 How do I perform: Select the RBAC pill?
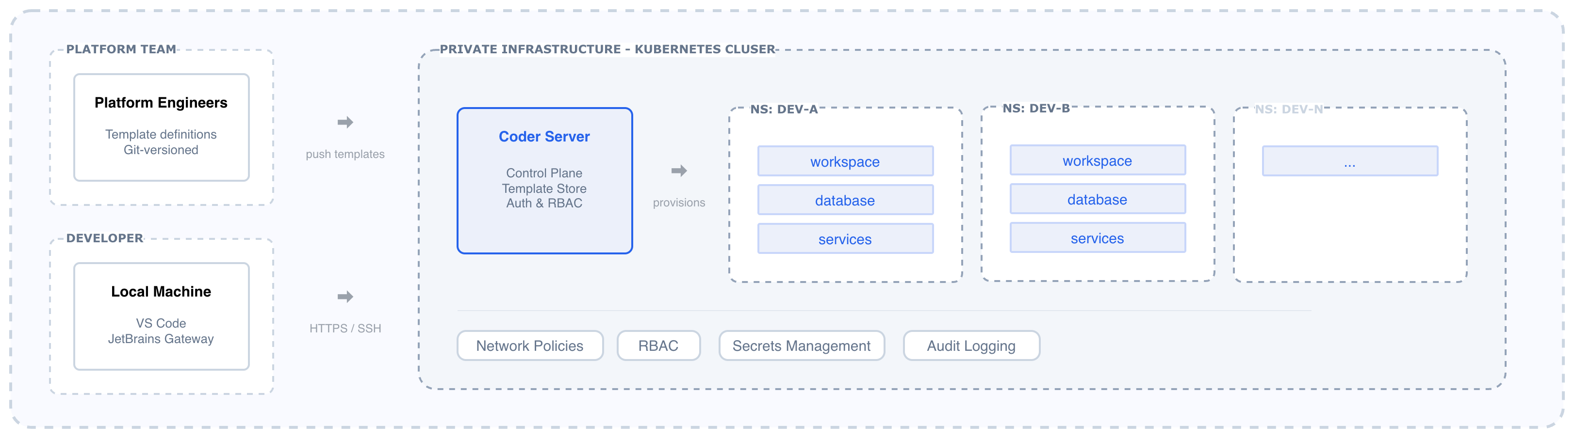tap(658, 345)
